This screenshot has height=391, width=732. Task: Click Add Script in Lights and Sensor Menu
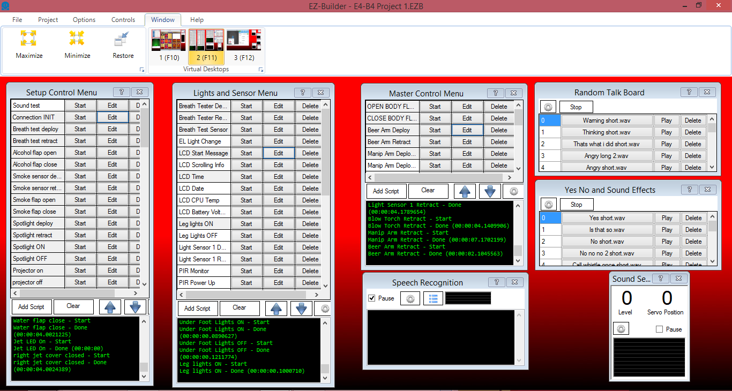pyautogui.click(x=198, y=309)
